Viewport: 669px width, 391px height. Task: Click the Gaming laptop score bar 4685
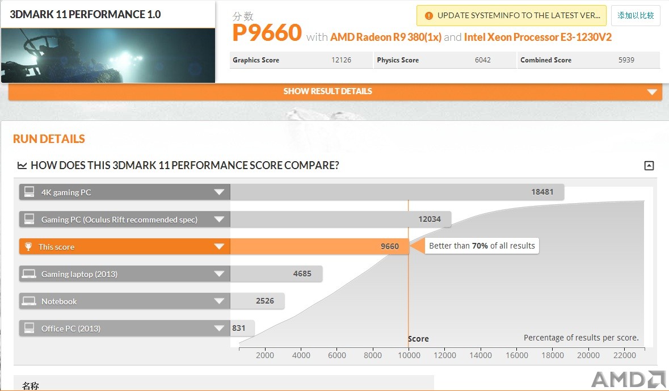(276, 274)
